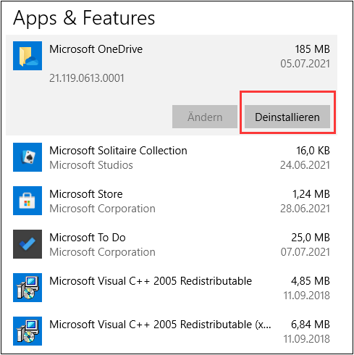Select the Microsoft OneDrive entry name

point(96,49)
